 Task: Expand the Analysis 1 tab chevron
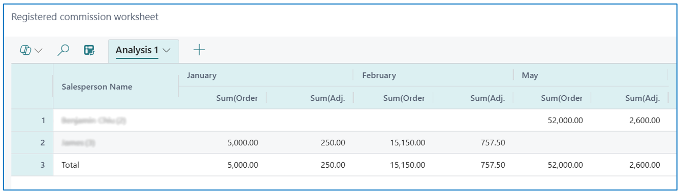point(167,50)
